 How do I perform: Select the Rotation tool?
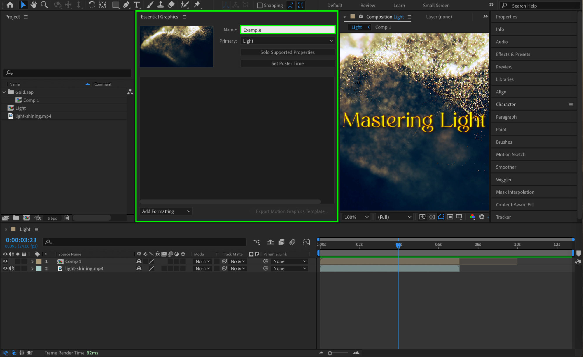pyautogui.click(x=92, y=5)
